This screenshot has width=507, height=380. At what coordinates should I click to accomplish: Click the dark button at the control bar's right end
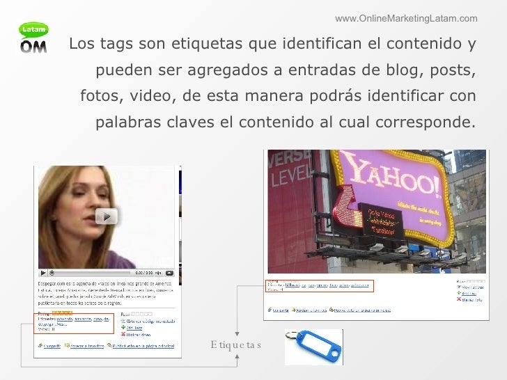(169, 273)
